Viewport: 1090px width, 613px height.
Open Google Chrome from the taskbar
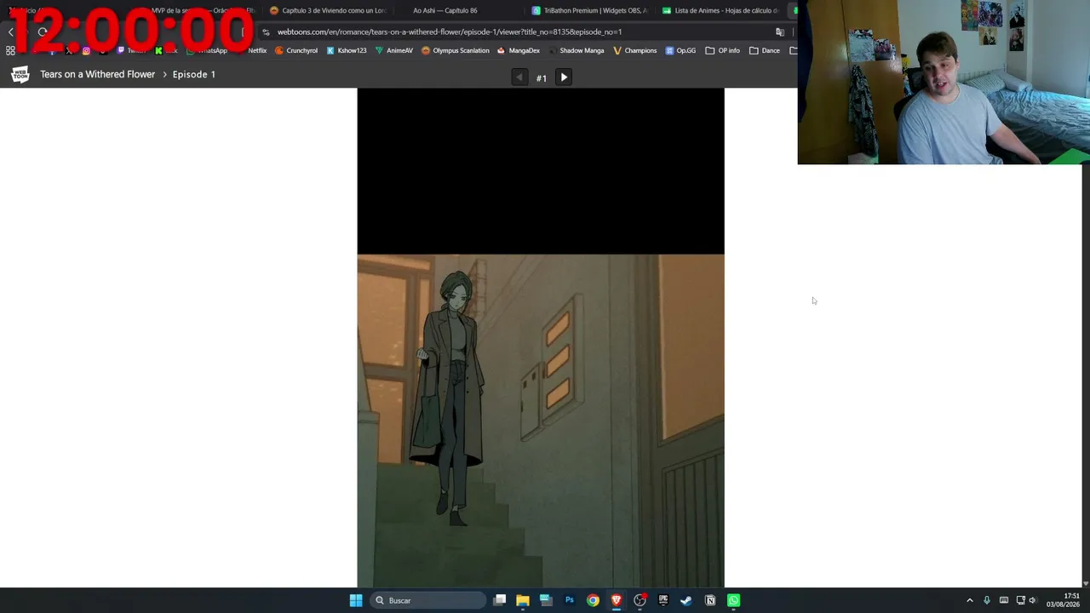(x=593, y=601)
